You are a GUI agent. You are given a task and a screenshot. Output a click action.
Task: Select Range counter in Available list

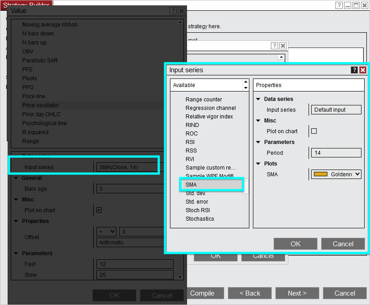pyautogui.click(x=204, y=100)
